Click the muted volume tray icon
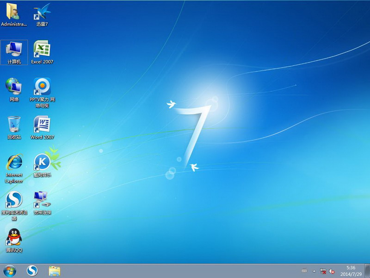The height and width of the screenshot is (278, 370). click(x=332, y=271)
